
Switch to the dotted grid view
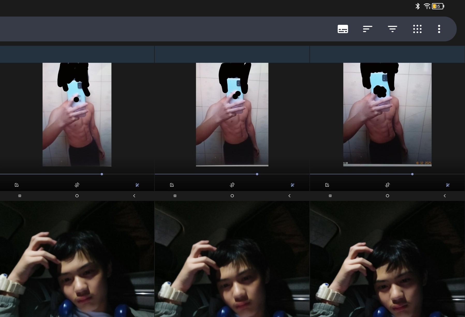[x=417, y=29]
